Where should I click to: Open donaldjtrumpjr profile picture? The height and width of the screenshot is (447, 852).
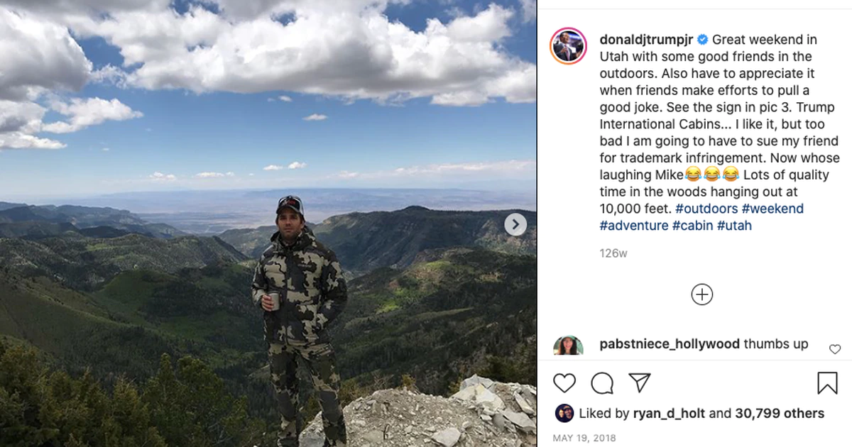coord(568,47)
